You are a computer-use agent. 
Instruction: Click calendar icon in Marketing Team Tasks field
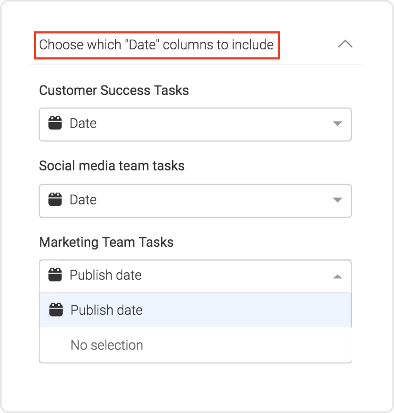(x=55, y=276)
